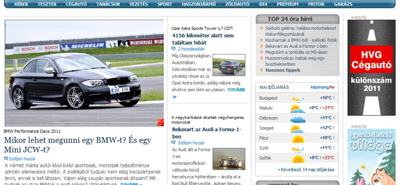This screenshot has width=400, height=185.
Task: Click the HVG Cégautó különszám 2011 ad
Action: [371, 67]
